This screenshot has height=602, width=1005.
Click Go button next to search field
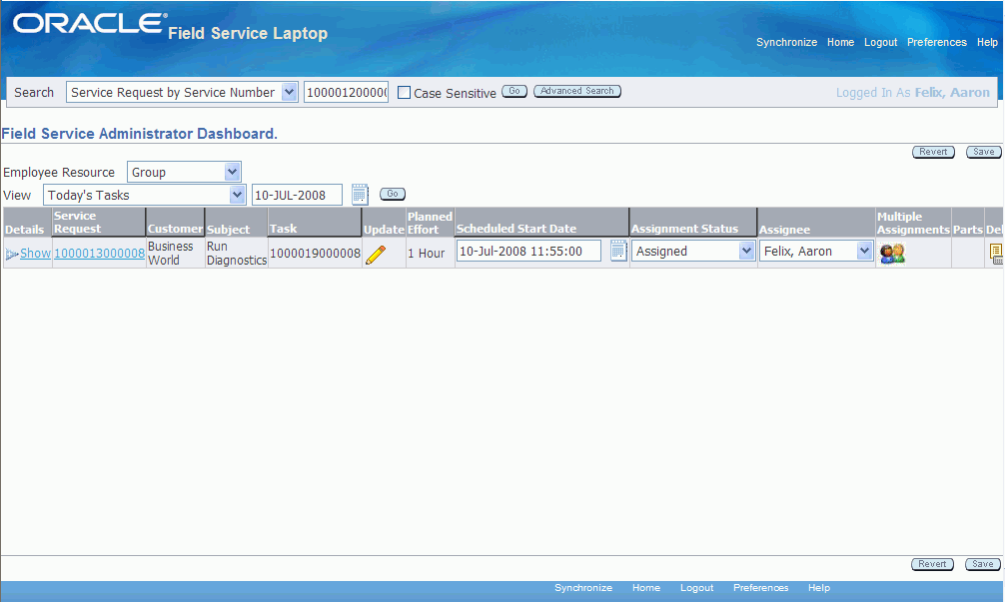point(514,91)
